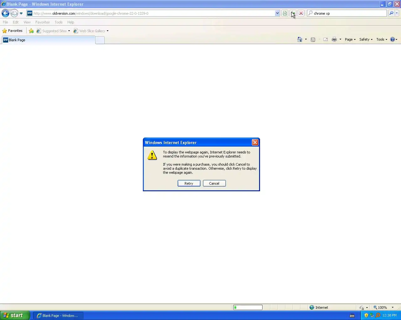The height and width of the screenshot is (320, 401).
Task: Click the Favorites star button
Action: pyautogui.click(x=13, y=31)
